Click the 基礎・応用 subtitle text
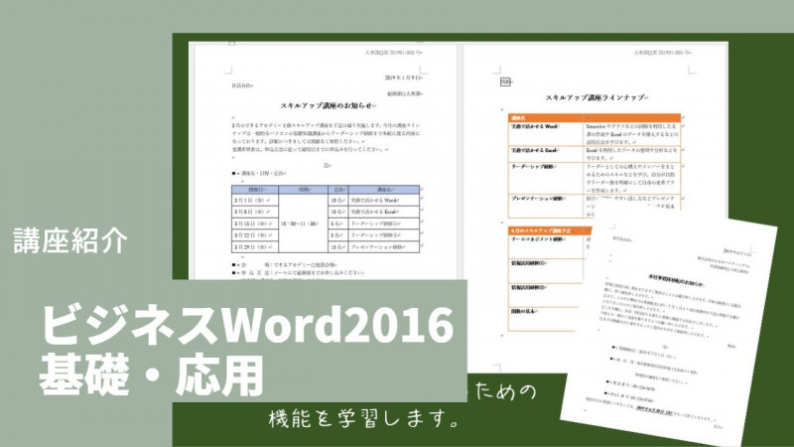The height and width of the screenshot is (447, 794). [152, 375]
